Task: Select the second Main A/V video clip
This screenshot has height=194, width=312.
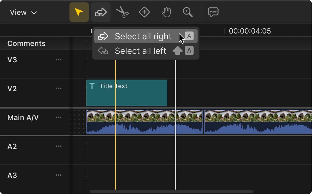Action: point(258,122)
